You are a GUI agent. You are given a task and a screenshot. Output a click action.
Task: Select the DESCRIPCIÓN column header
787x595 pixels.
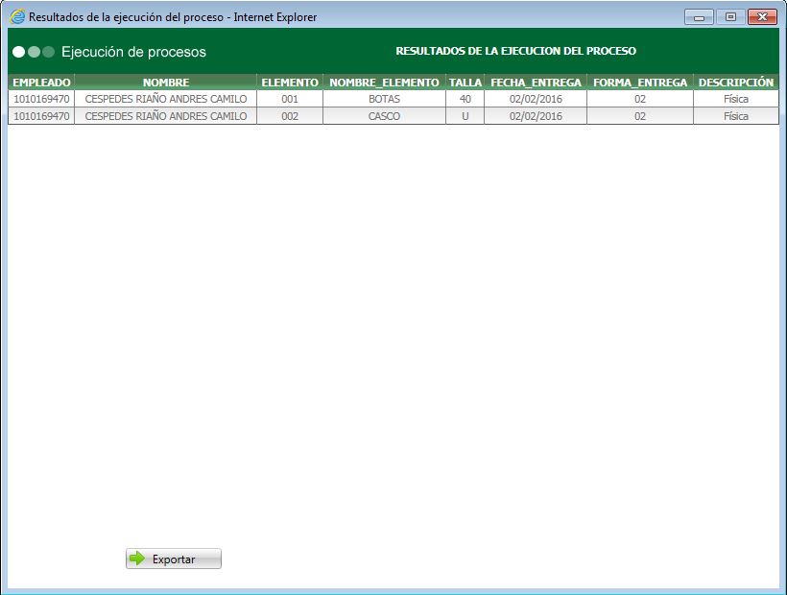(x=734, y=83)
